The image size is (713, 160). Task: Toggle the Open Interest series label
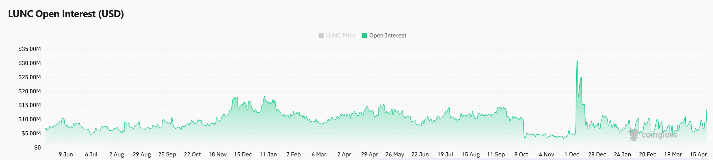[388, 35]
